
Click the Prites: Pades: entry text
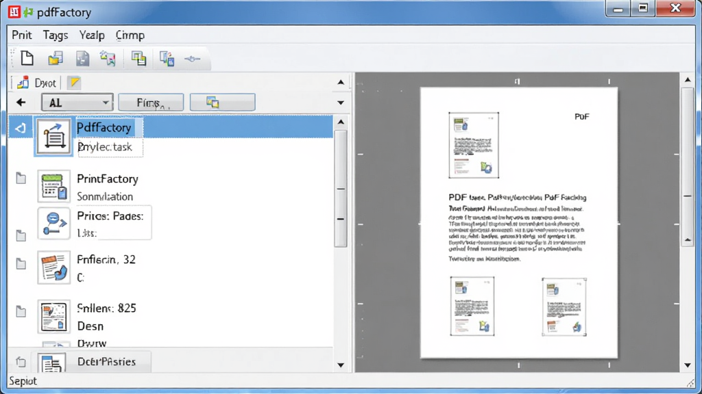(110, 215)
